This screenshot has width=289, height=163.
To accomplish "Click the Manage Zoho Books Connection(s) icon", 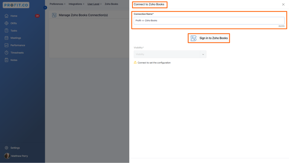I will click(x=54, y=15).
